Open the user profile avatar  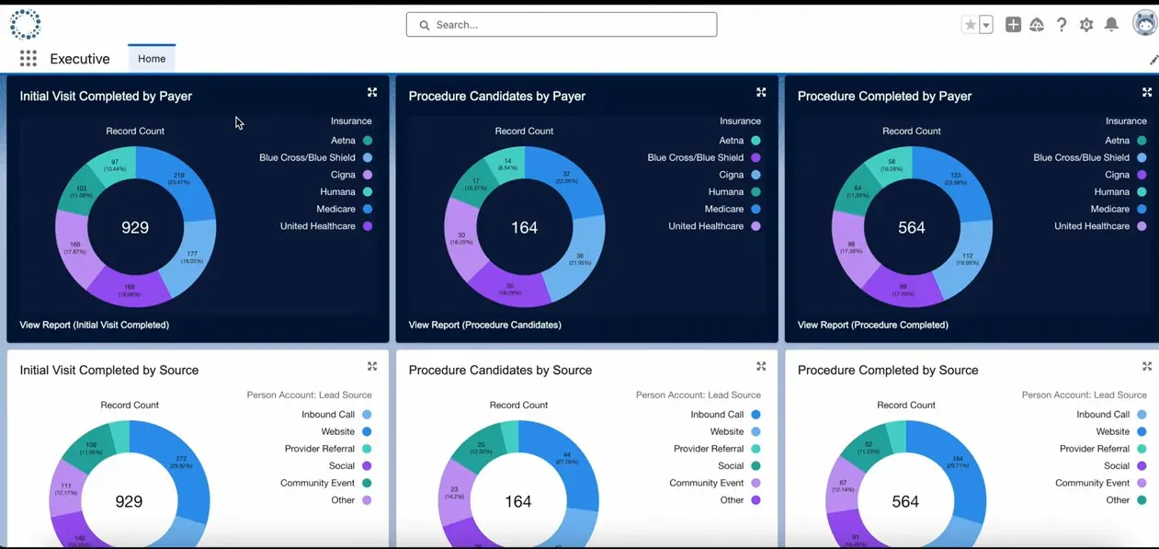[1144, 24]
